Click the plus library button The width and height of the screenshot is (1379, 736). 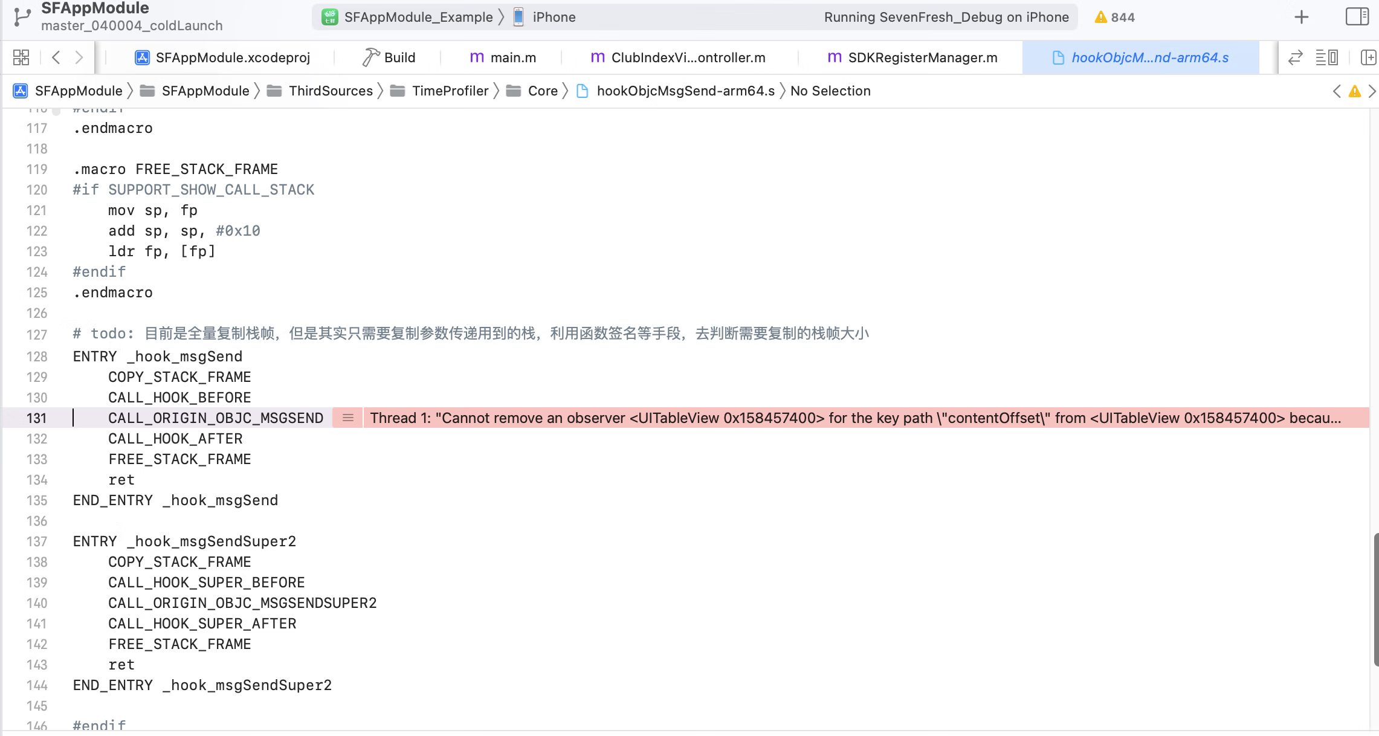click(x=1301, y=17)
